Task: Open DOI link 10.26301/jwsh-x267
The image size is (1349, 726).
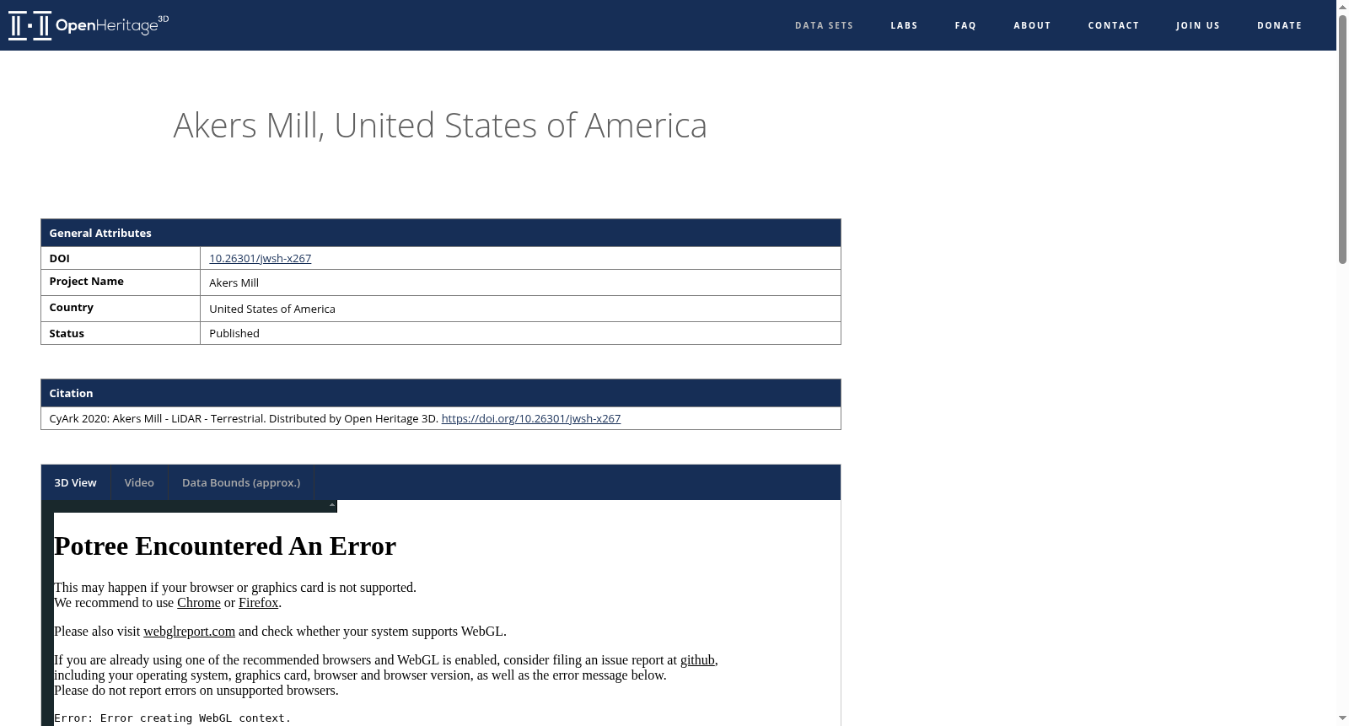Action: [260, 258]
